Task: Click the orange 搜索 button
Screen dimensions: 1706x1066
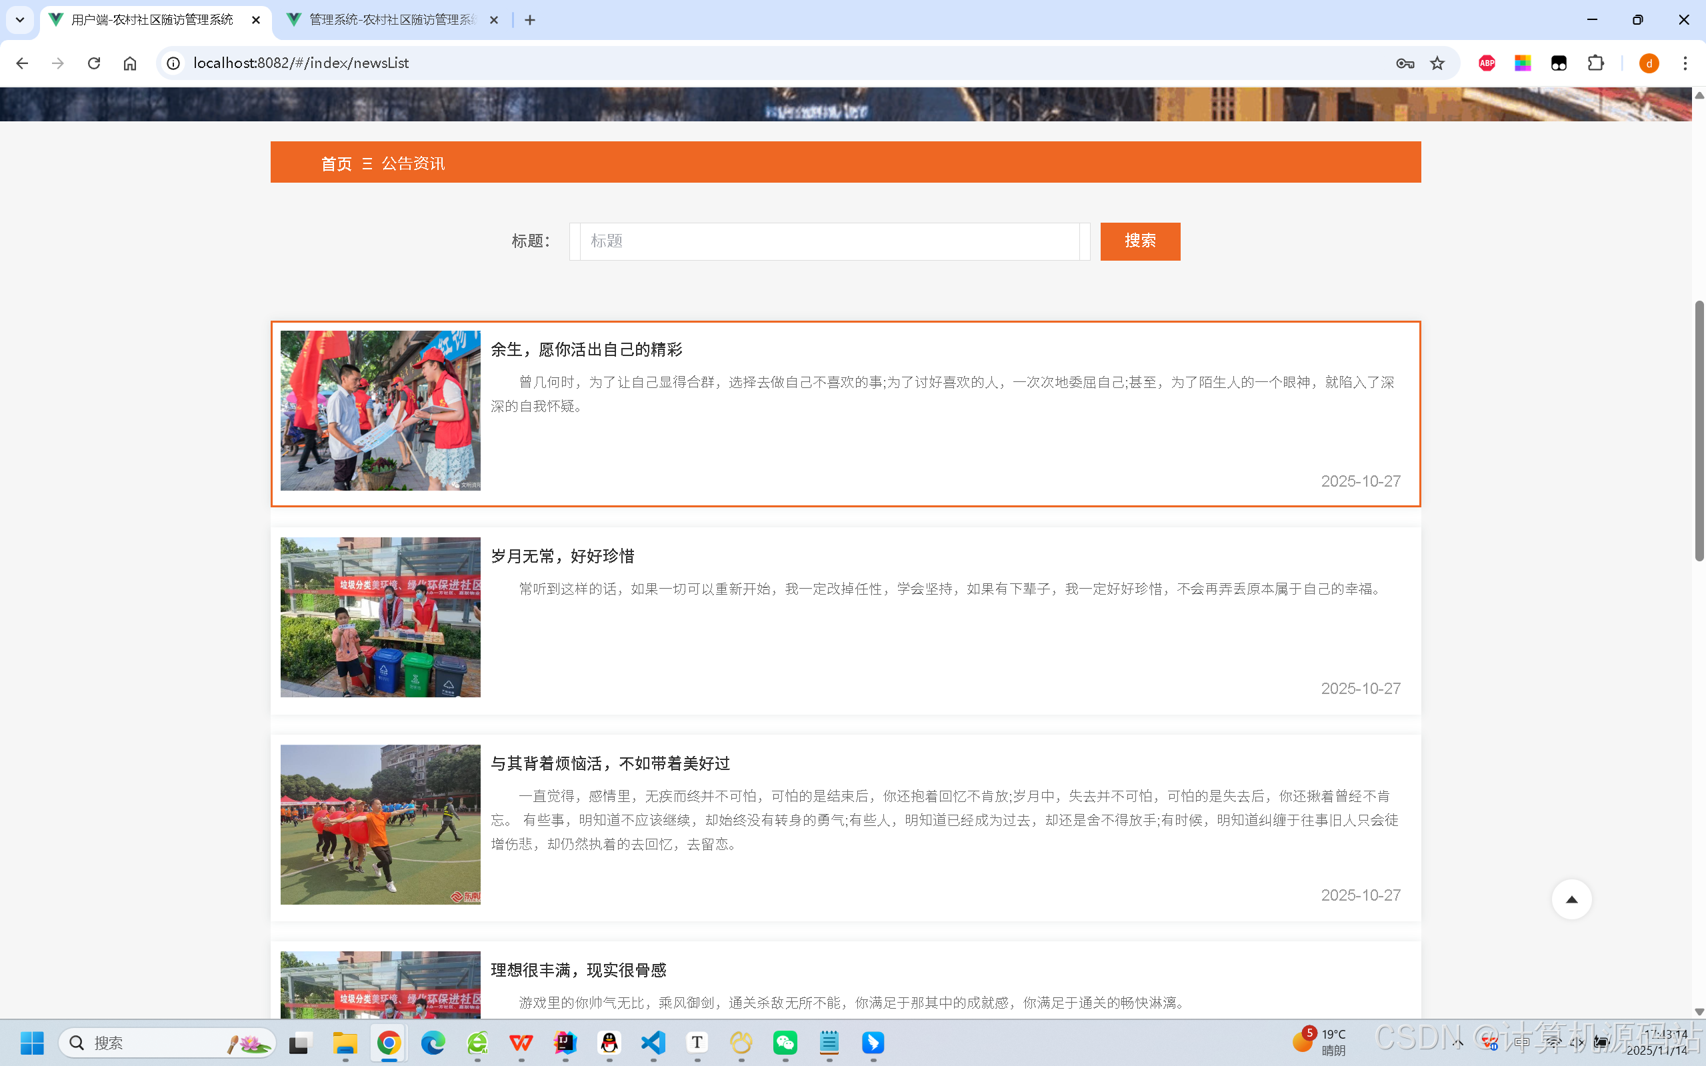Action: [1140, 241]
